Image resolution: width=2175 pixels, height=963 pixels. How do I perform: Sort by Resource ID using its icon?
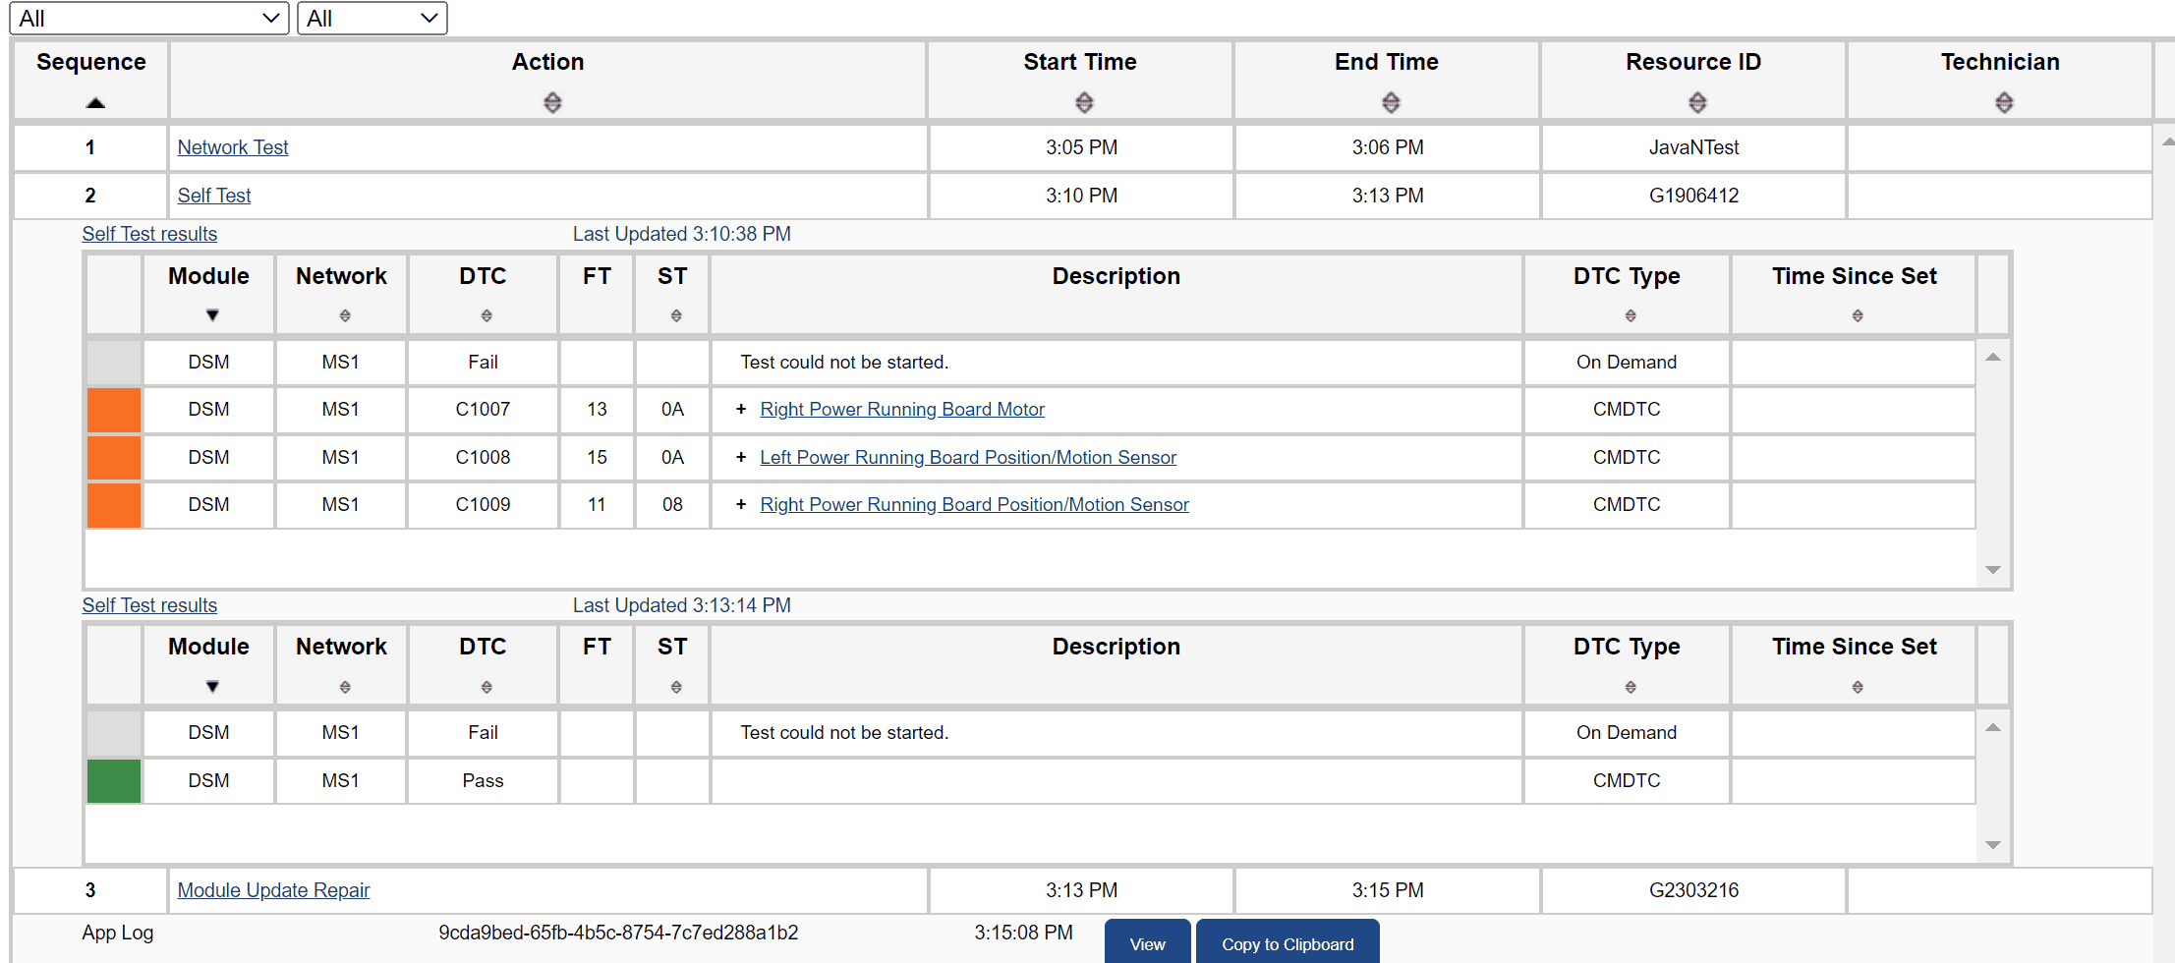pyautogui.click(x=1697, y=102)
